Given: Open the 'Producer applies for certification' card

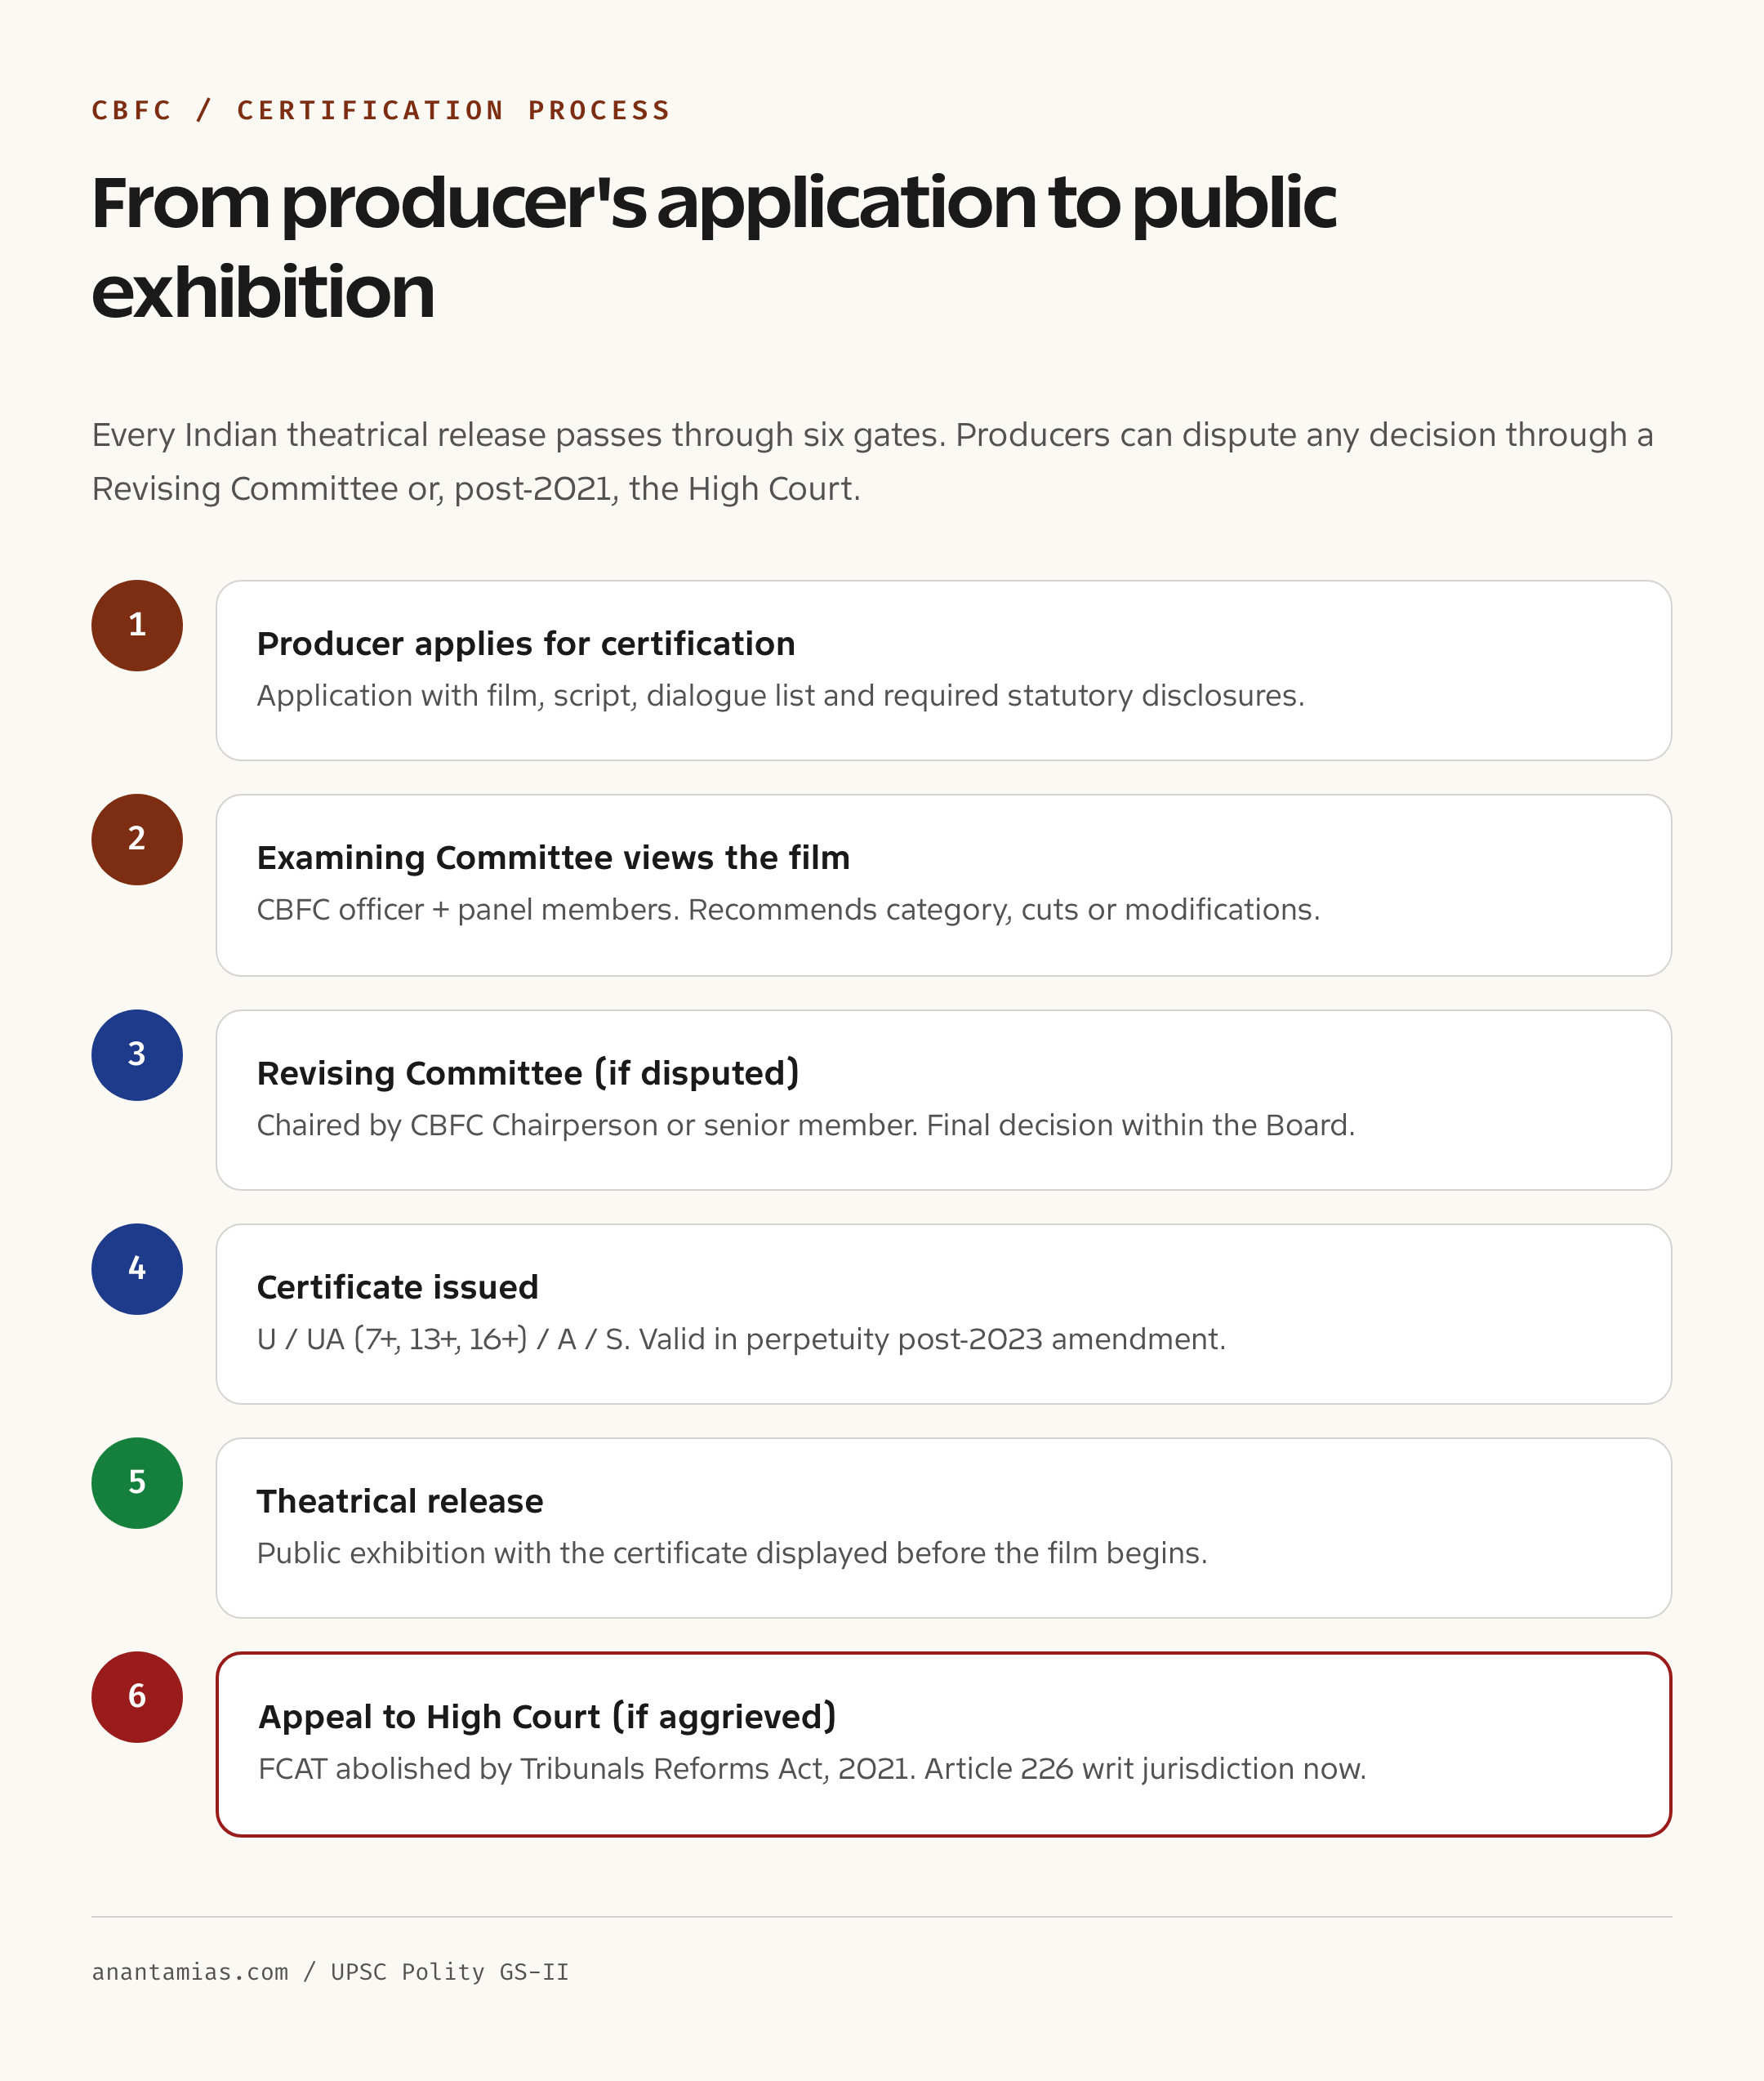Looking at the screenshot, I should 943,670.
